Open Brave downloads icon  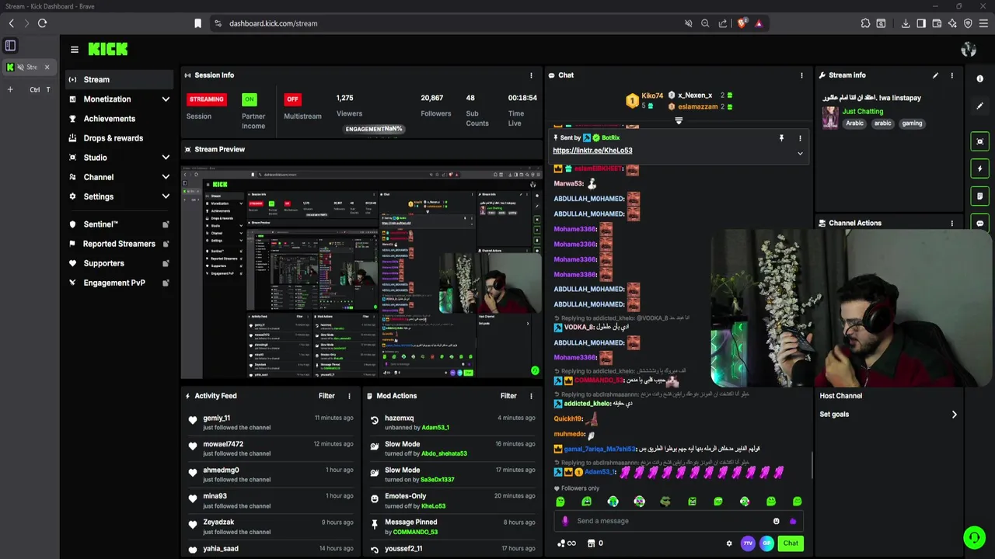click(x=906, y=23)
